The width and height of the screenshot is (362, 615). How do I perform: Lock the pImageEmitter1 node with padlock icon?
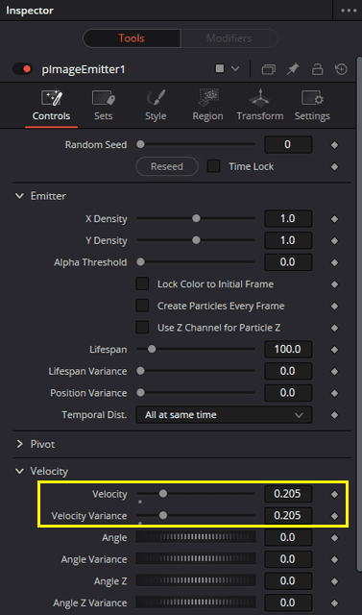click(x=317, y=69)
